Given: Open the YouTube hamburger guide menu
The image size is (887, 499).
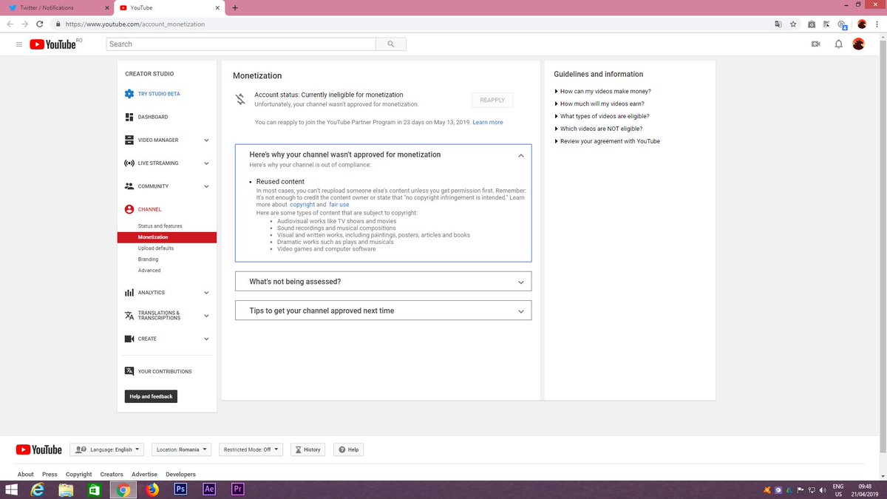Looking at the screenshot, I should pos(18,44).
